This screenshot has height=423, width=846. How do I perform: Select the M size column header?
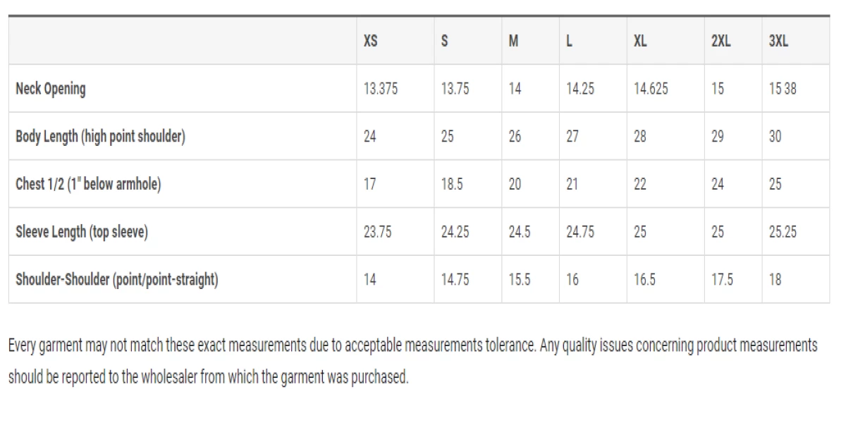[x=514, y=41]
